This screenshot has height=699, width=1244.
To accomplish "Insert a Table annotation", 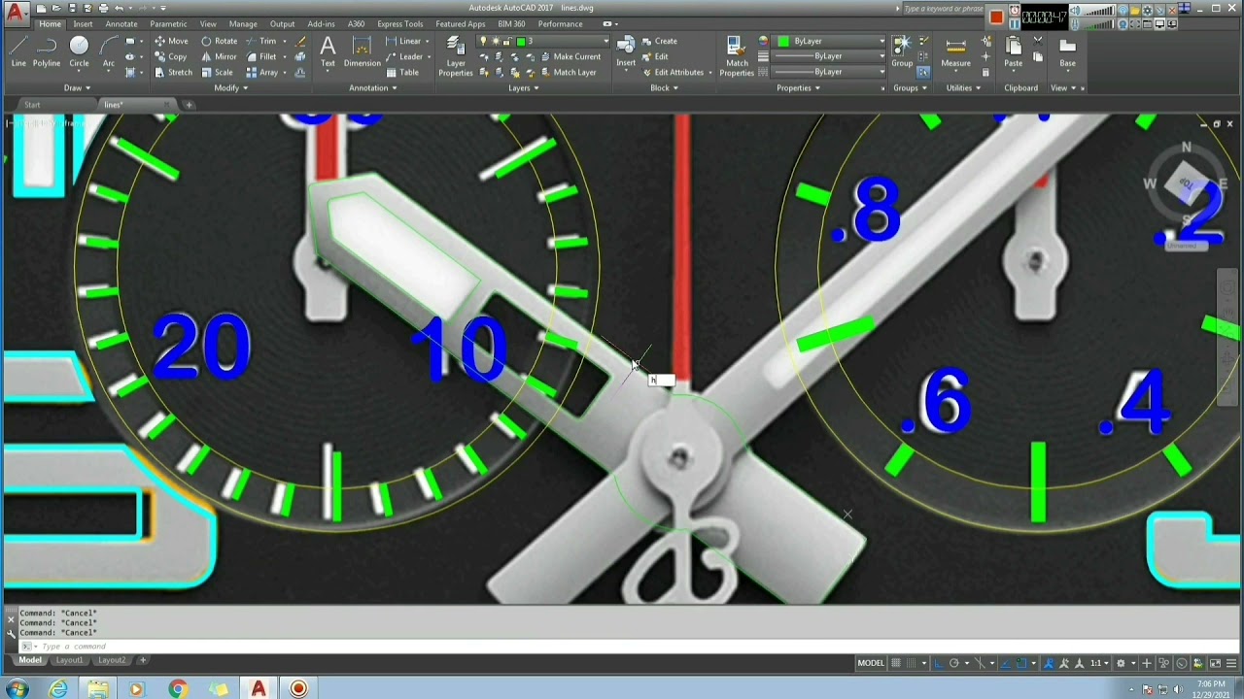I will coord(403,72).
